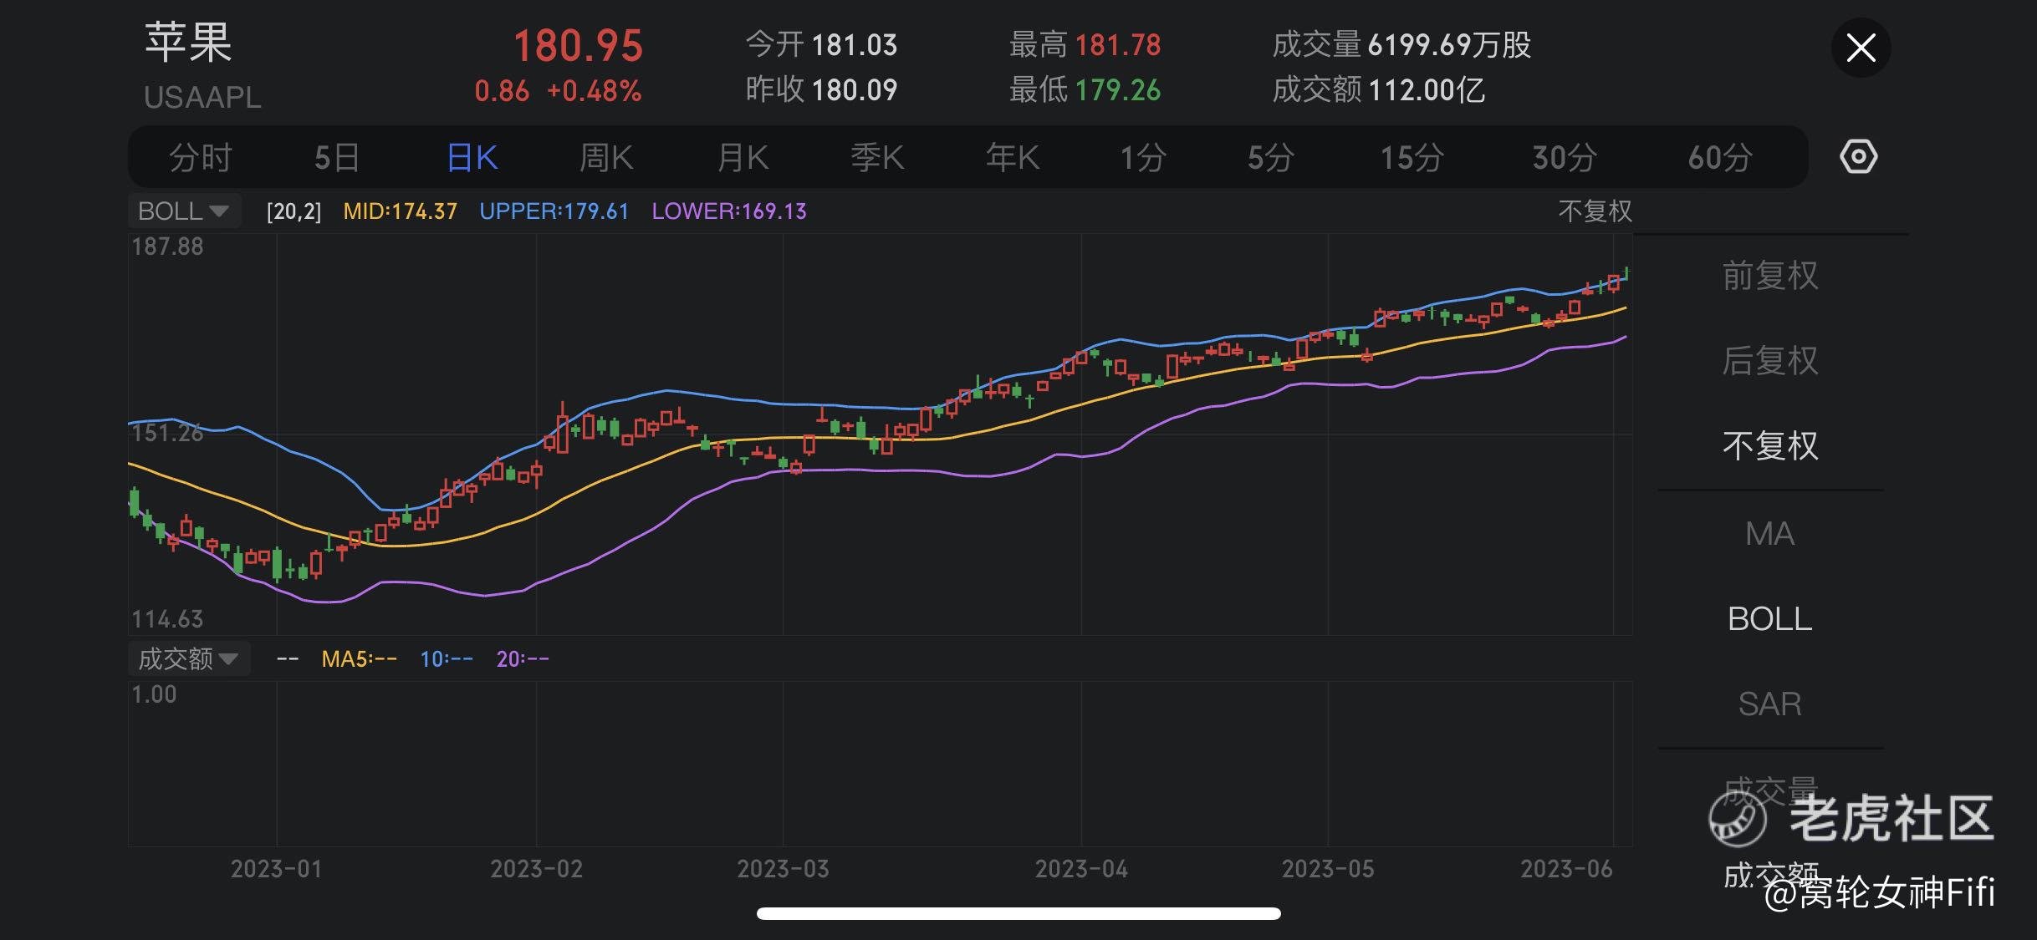This screenshot has width=2037, height=940.
Task: Choose the 15分 interval tab
Action: pyautogui.click(x=1412, y=157)
